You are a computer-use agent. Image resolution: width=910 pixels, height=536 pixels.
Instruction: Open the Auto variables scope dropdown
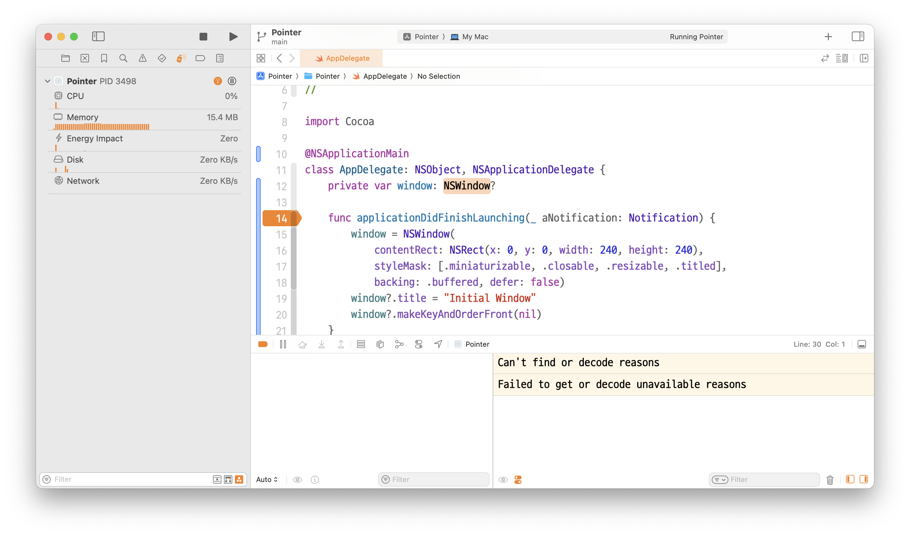(x=267, y=479)
